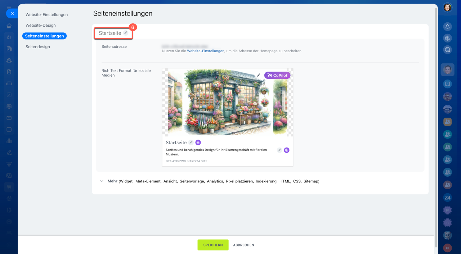The width and height of the screenshot is (461, 254).
Task: Expand the Mehr section chevron
Action: point(102,181)
